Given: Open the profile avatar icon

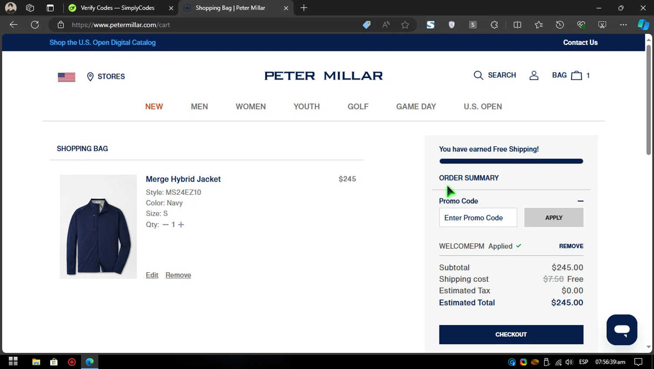Looking at the screenshot, I should pos(11,8).
